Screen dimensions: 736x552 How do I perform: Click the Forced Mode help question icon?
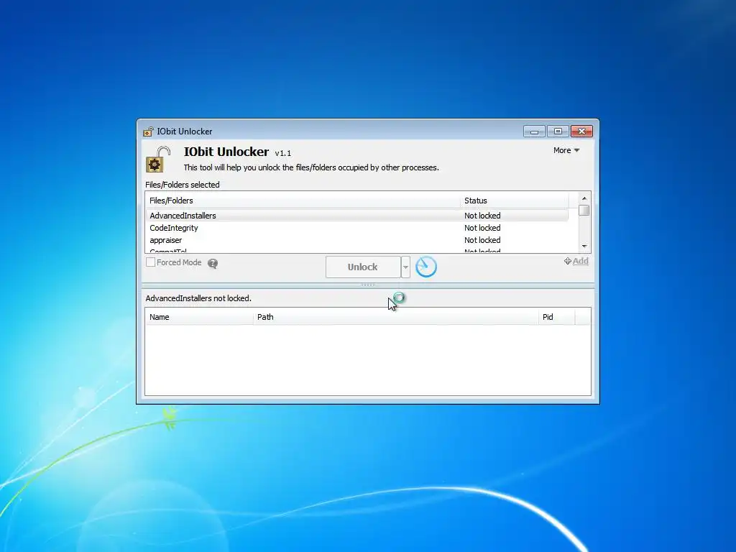pyautogui.click(x=213, y=263)
